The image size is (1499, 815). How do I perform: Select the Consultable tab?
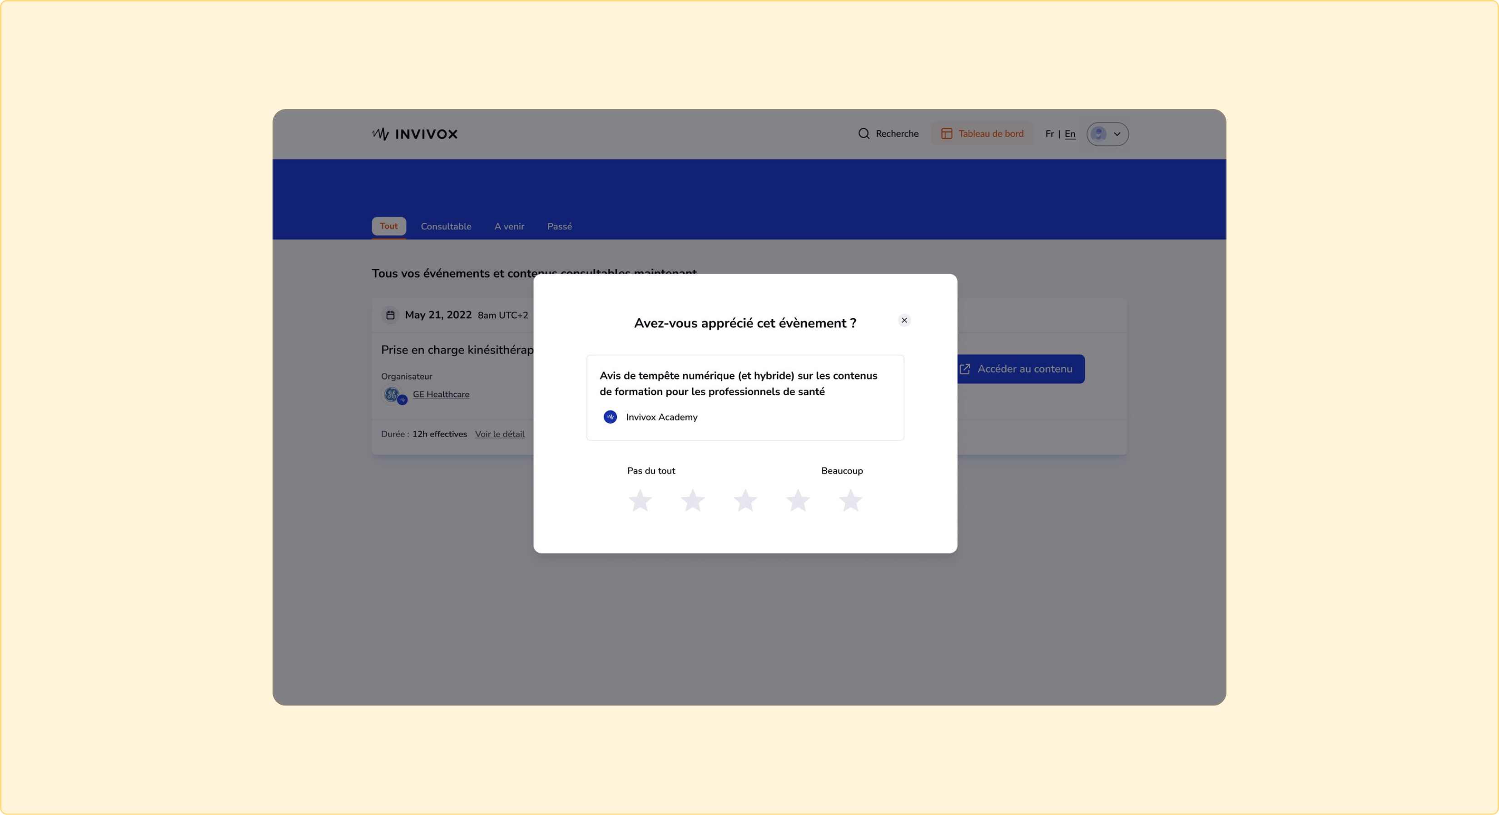pos(446,226)
